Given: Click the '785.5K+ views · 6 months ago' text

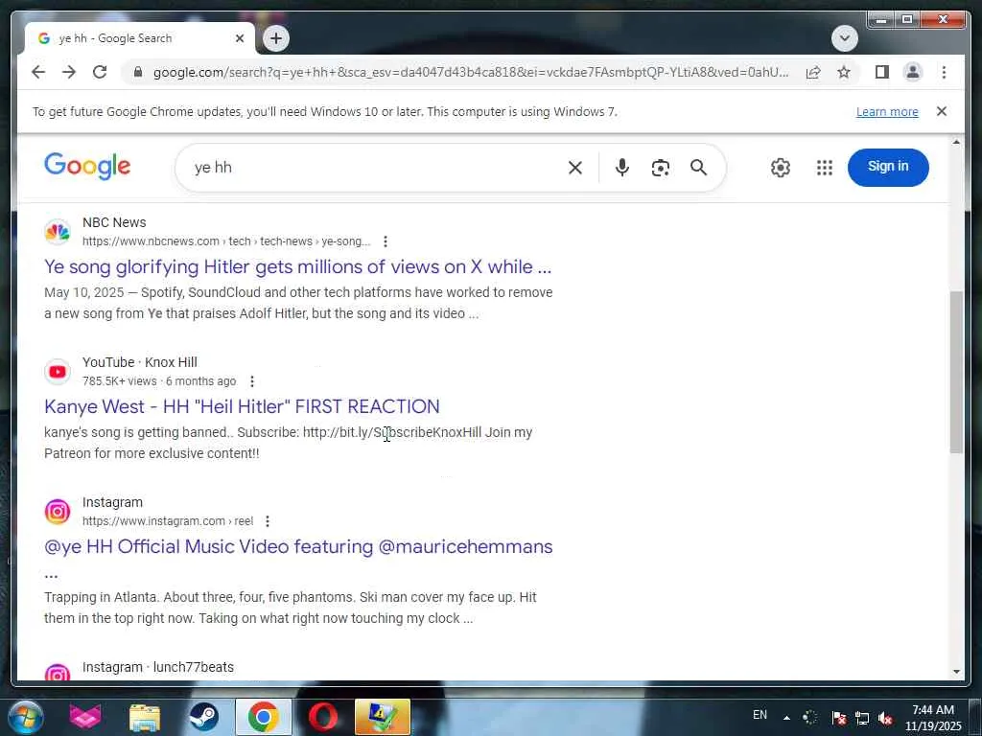Looking at the screenshot, I should 159,381.
